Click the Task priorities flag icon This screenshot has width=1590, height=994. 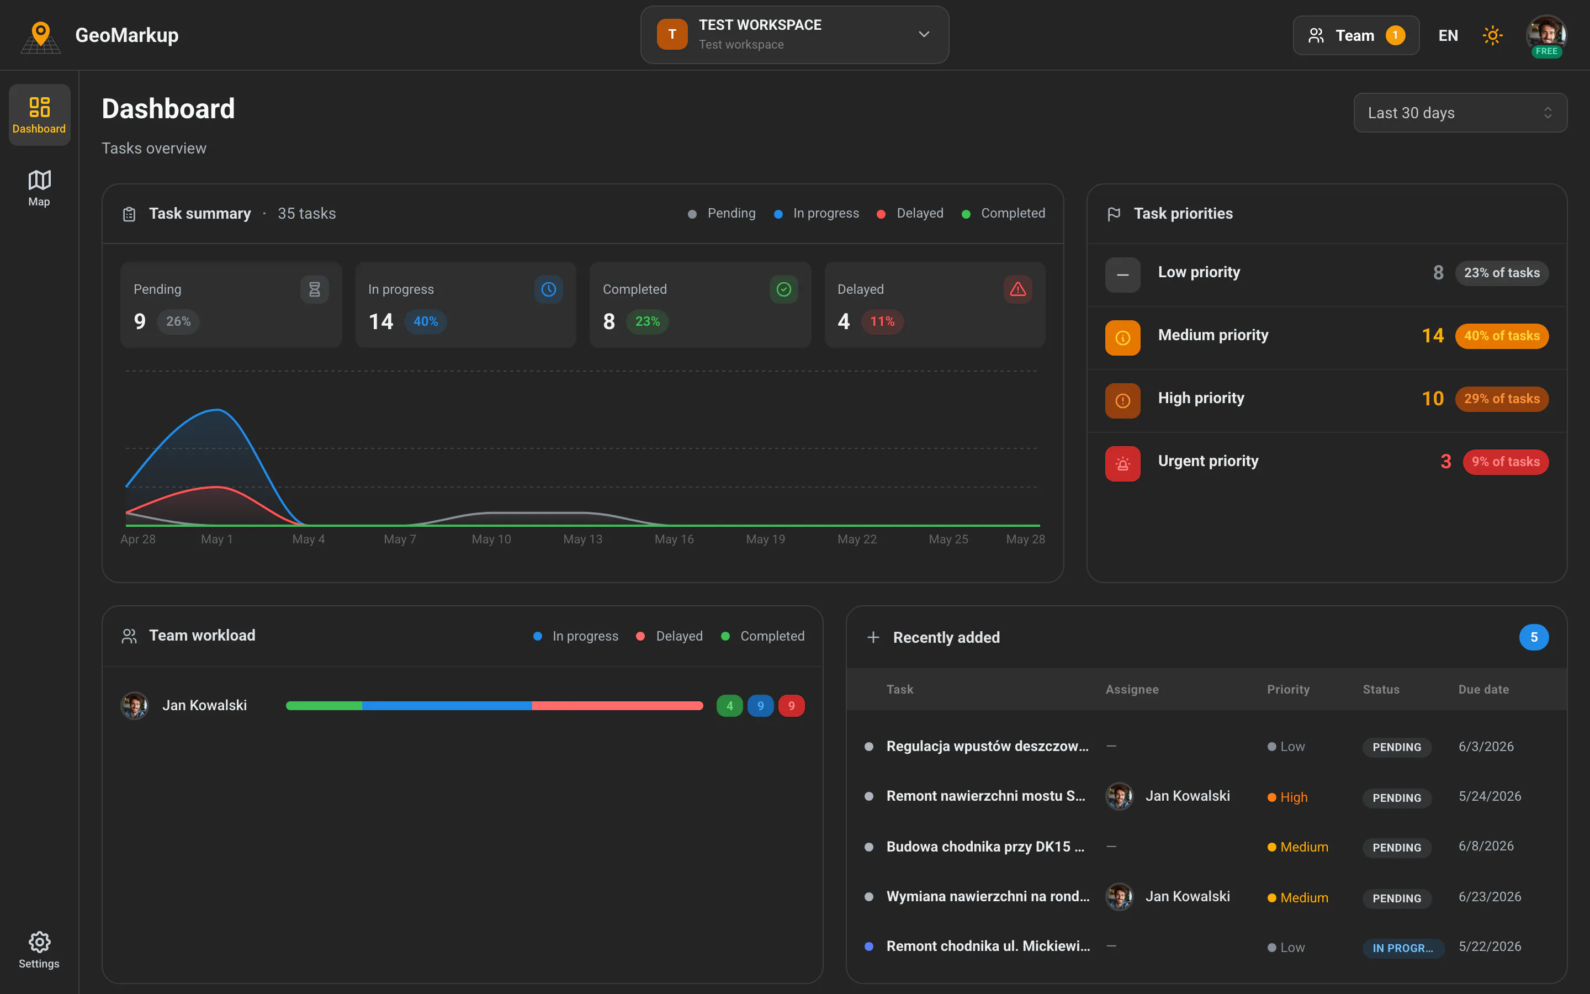coord(1114,214)
